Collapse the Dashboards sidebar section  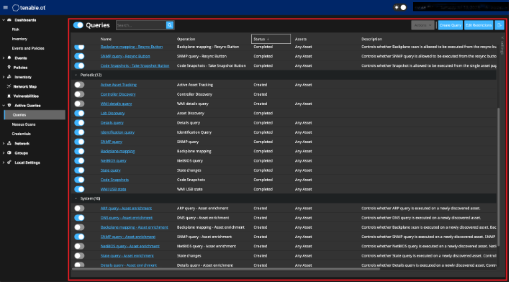[4, 20]
